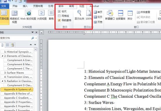Open Review (审阅) tab

[x=71, y=6]
